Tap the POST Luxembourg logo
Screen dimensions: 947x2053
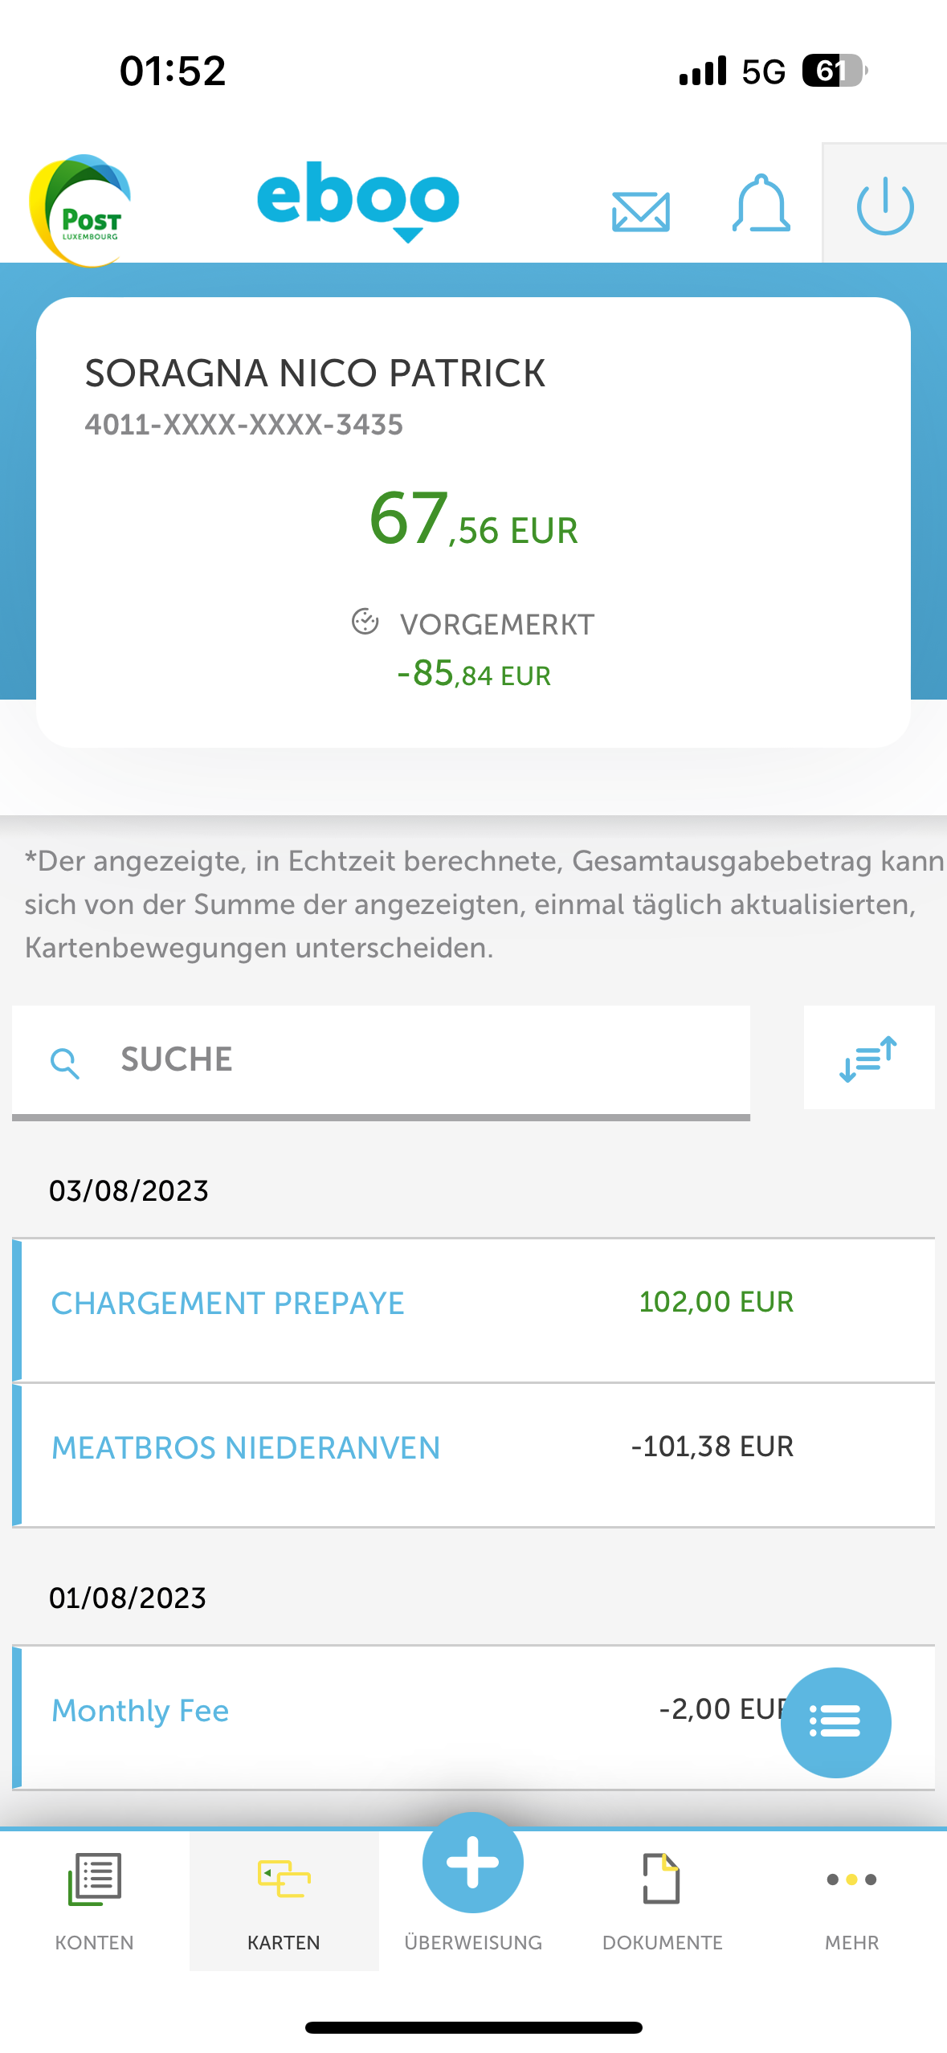click(80, 210)
